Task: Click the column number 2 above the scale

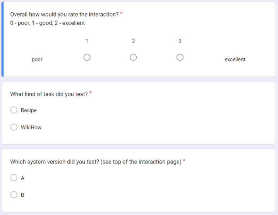Action: (133, 41)
